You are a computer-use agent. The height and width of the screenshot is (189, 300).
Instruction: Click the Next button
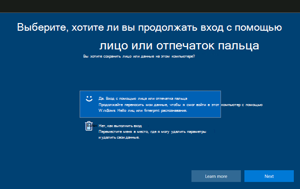click(269, 176)
